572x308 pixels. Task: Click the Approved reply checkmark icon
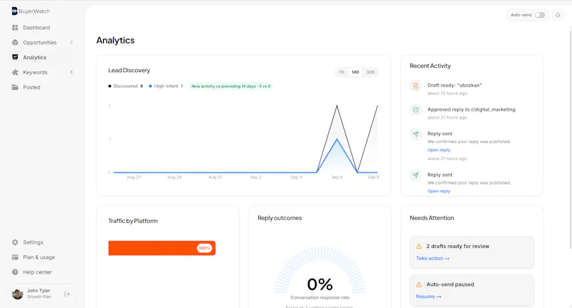pyautogui.click(x=415, y=110)
